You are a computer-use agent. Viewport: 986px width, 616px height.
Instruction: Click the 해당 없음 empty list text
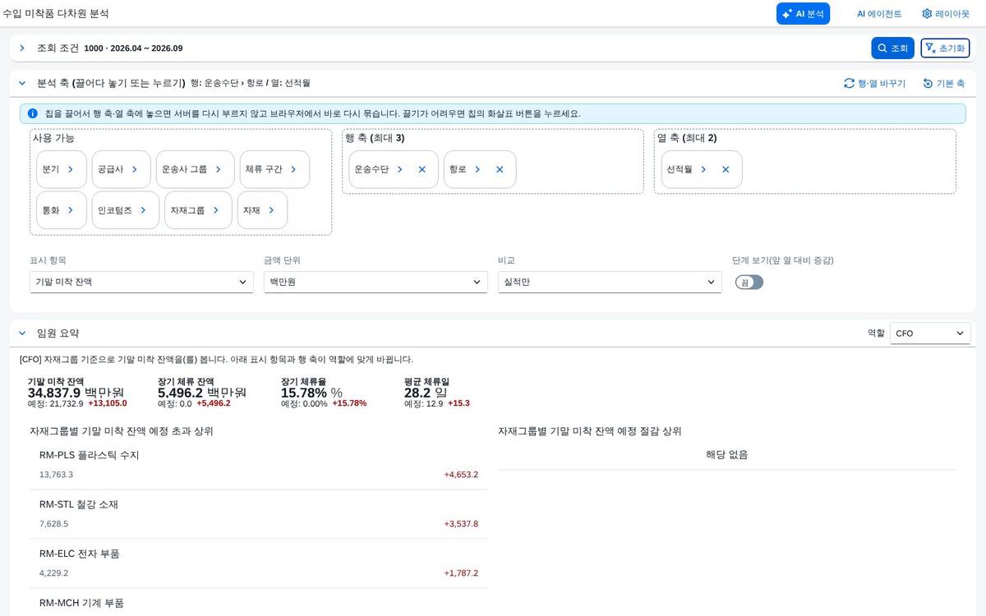coord(726,455)
